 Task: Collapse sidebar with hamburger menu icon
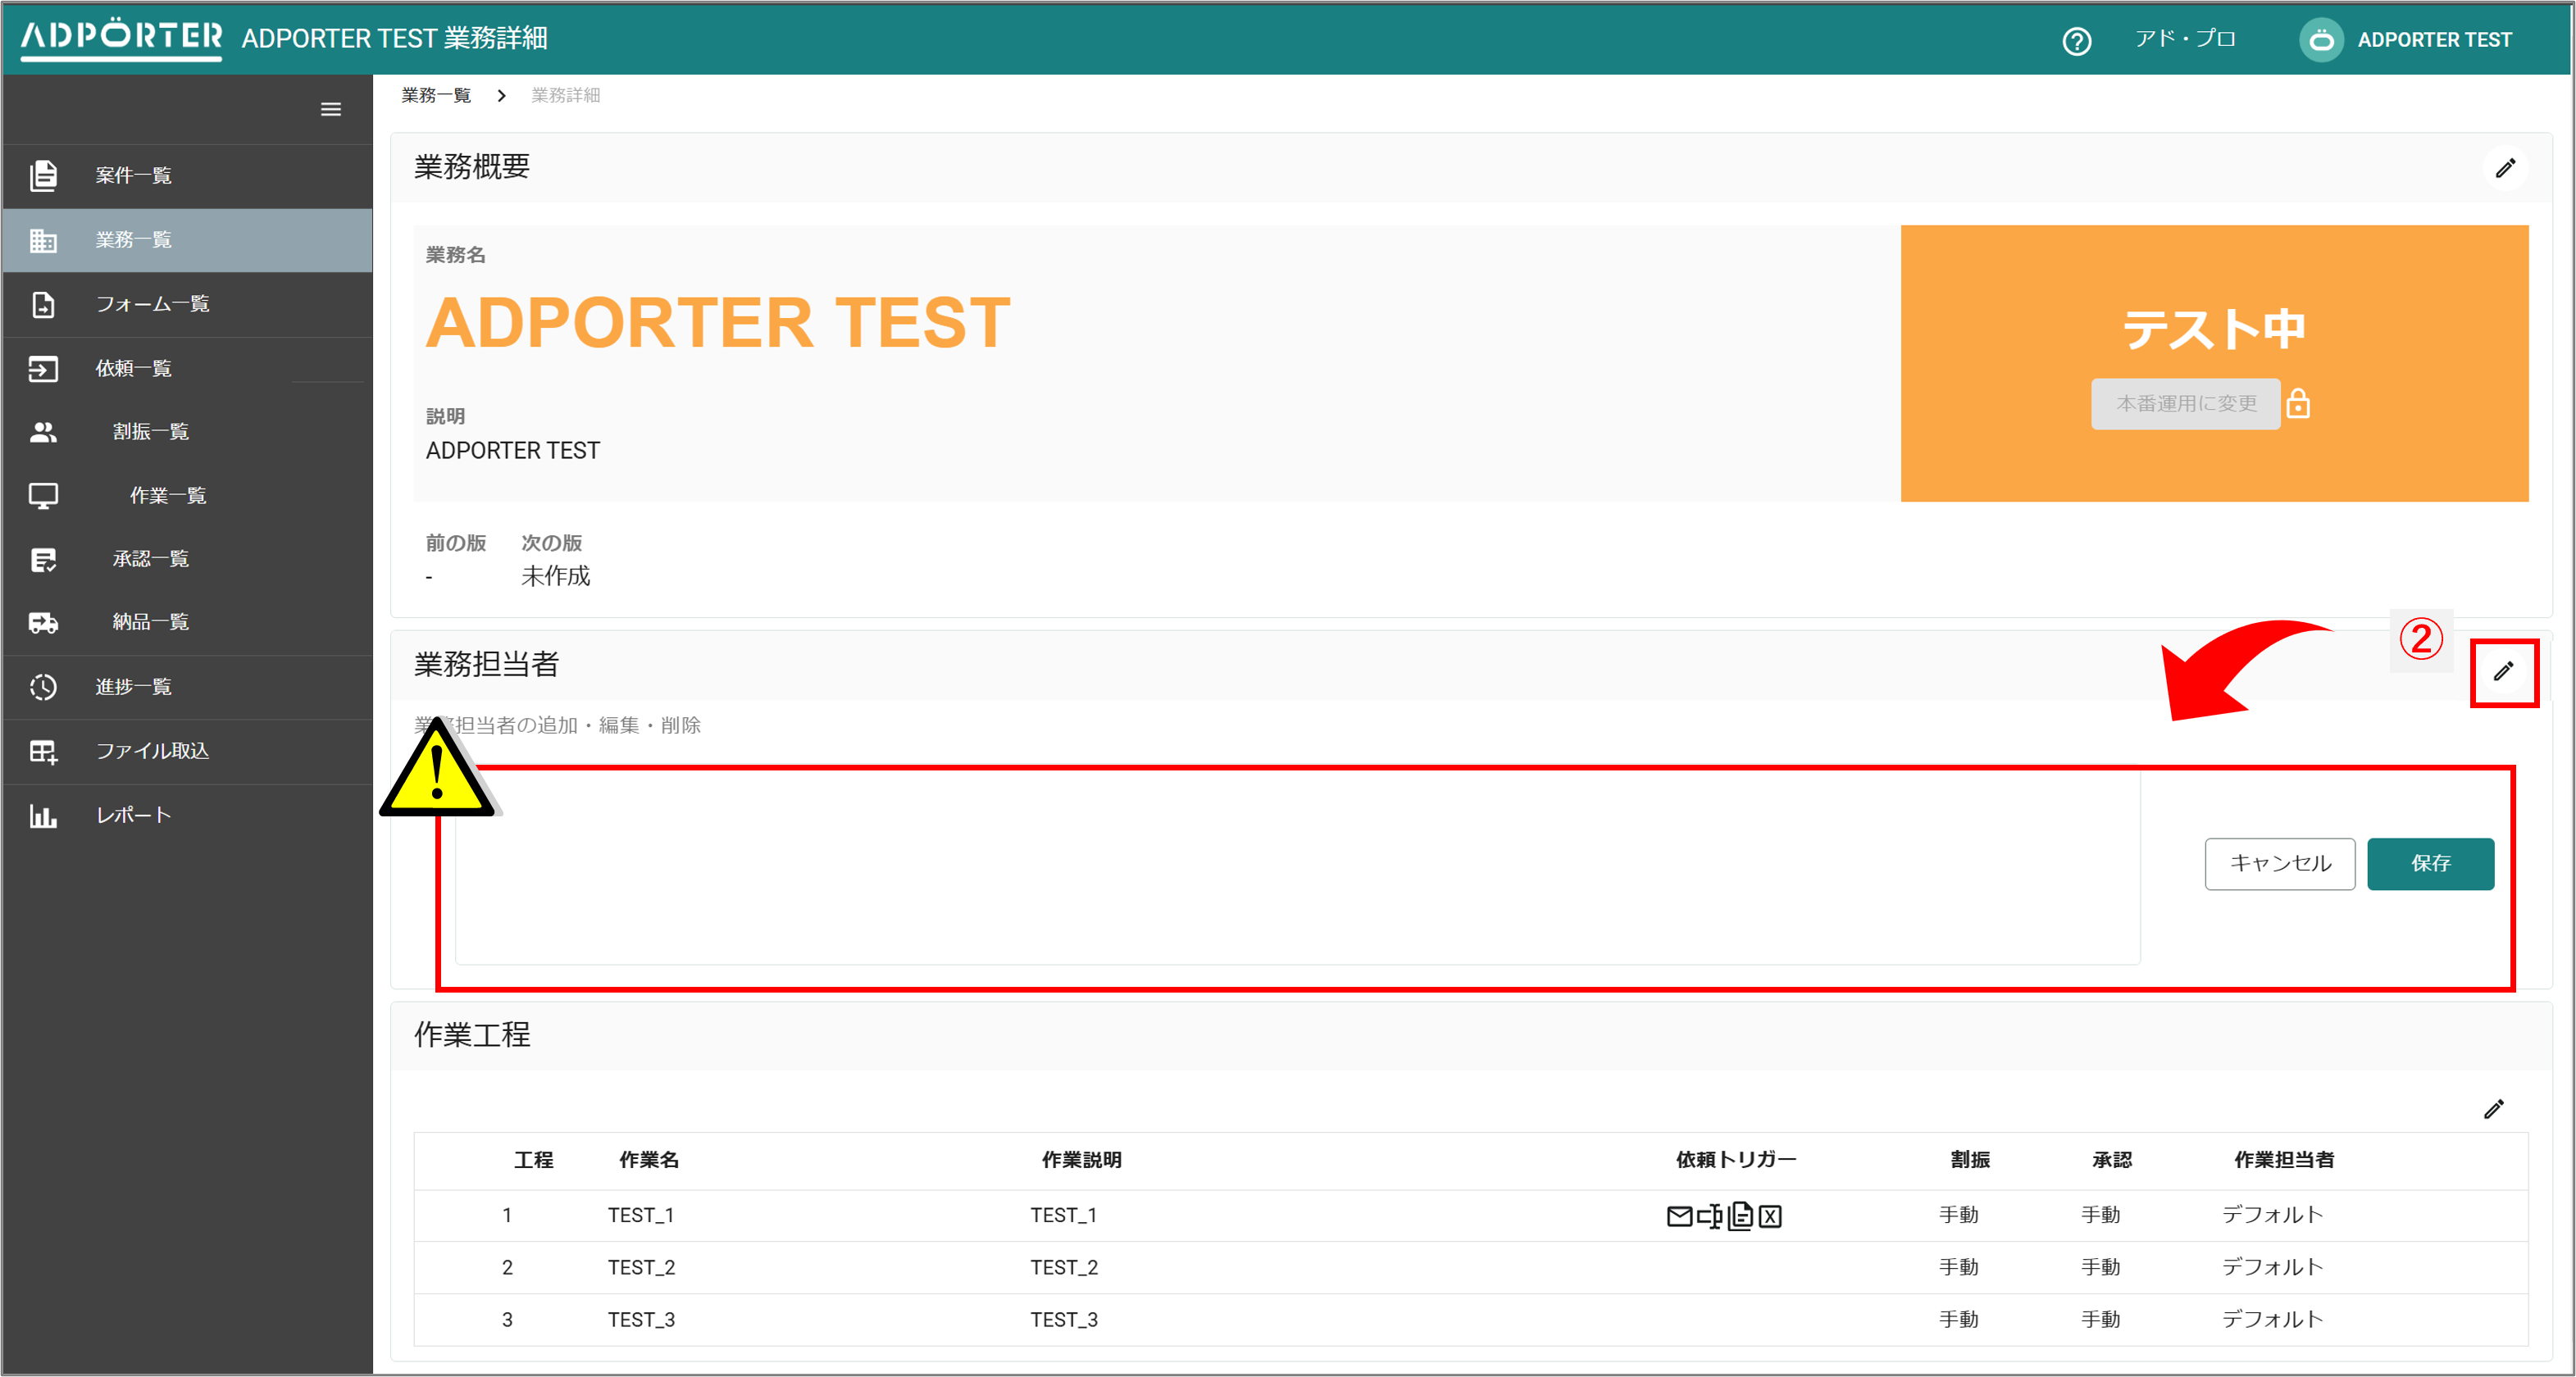point(331,110)
